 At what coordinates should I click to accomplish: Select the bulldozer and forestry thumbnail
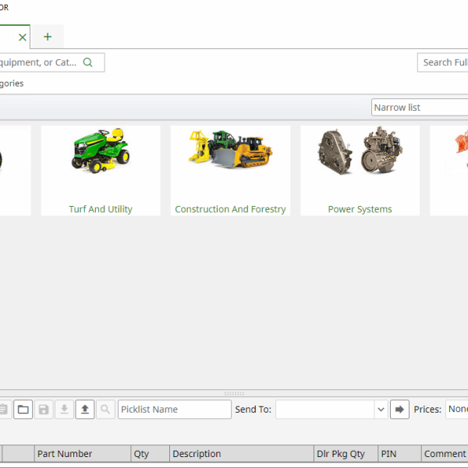[230, 149]
